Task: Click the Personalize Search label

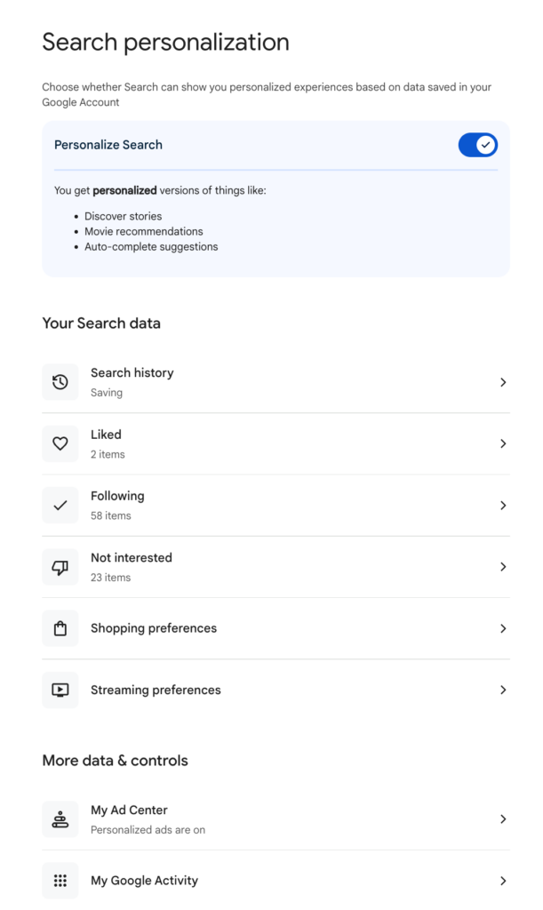Action: click(108, 145)
